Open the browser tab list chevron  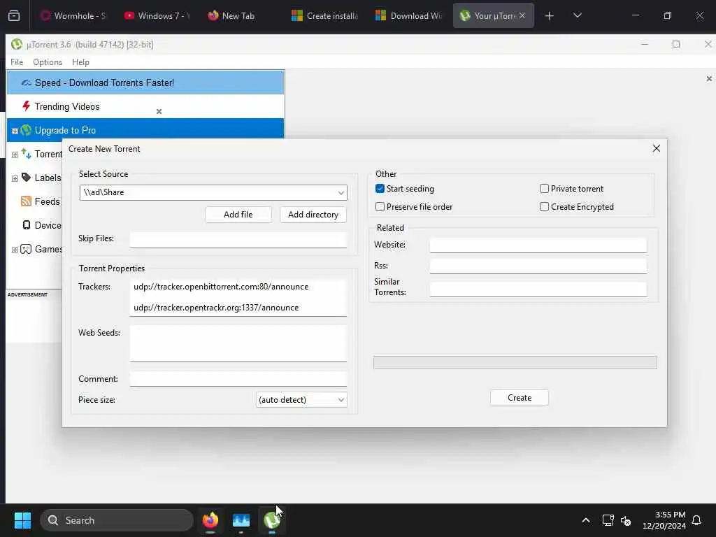point(577,15)
